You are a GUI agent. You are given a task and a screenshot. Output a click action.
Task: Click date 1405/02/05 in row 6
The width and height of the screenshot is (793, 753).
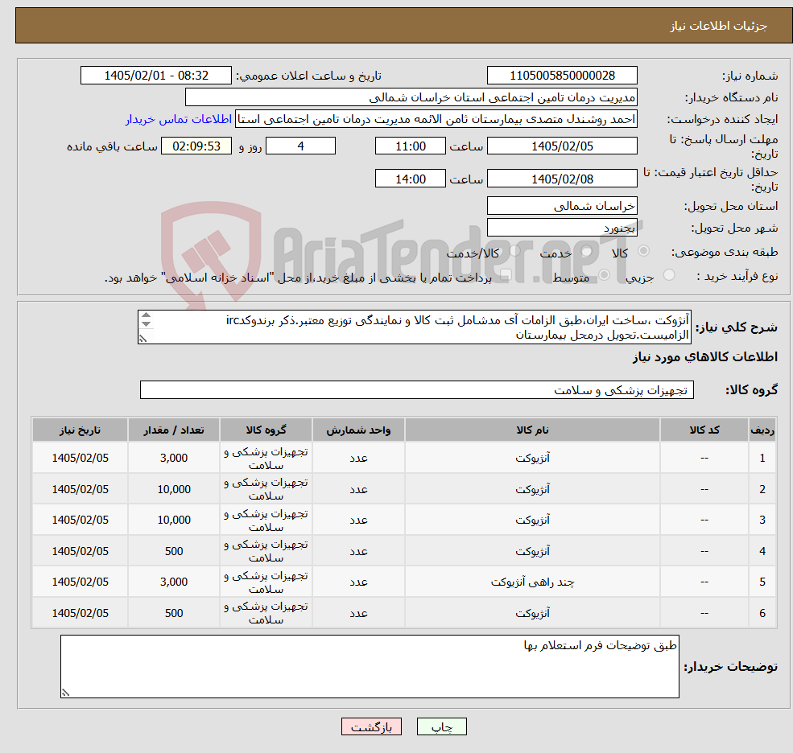(80, 613)
